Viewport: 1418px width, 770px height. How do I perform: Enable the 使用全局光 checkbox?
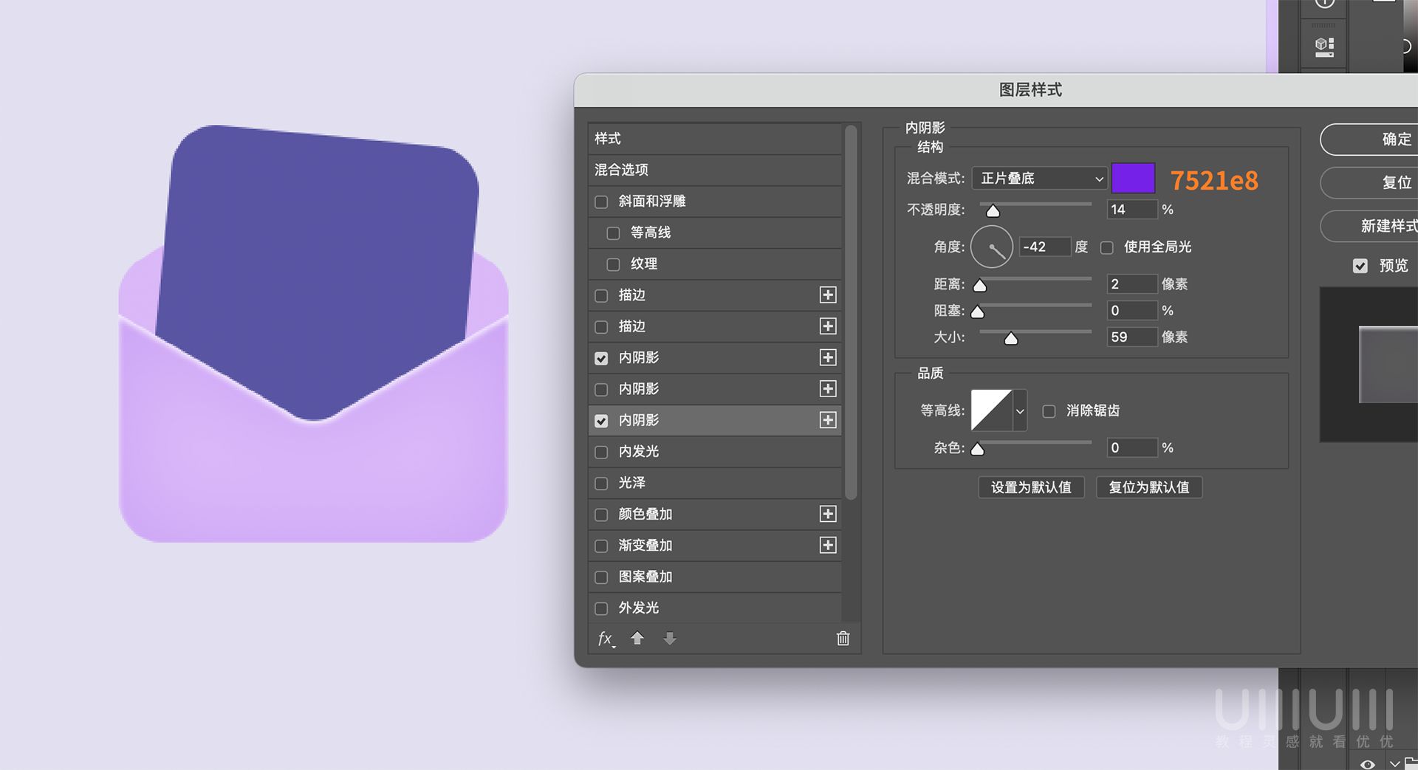point(1107,247)
